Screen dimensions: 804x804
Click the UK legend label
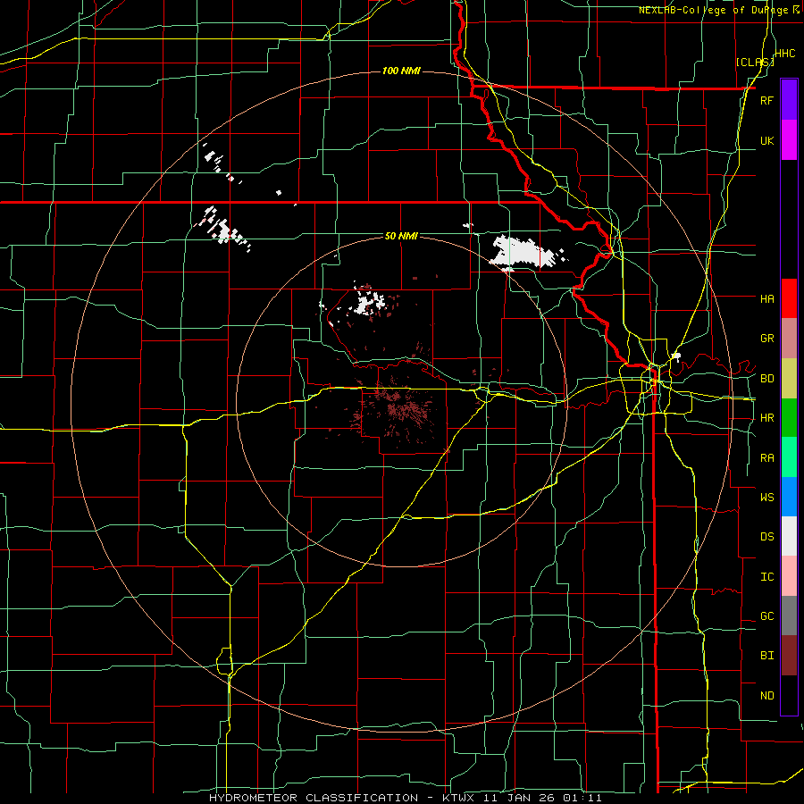click(x=766, y=140)
